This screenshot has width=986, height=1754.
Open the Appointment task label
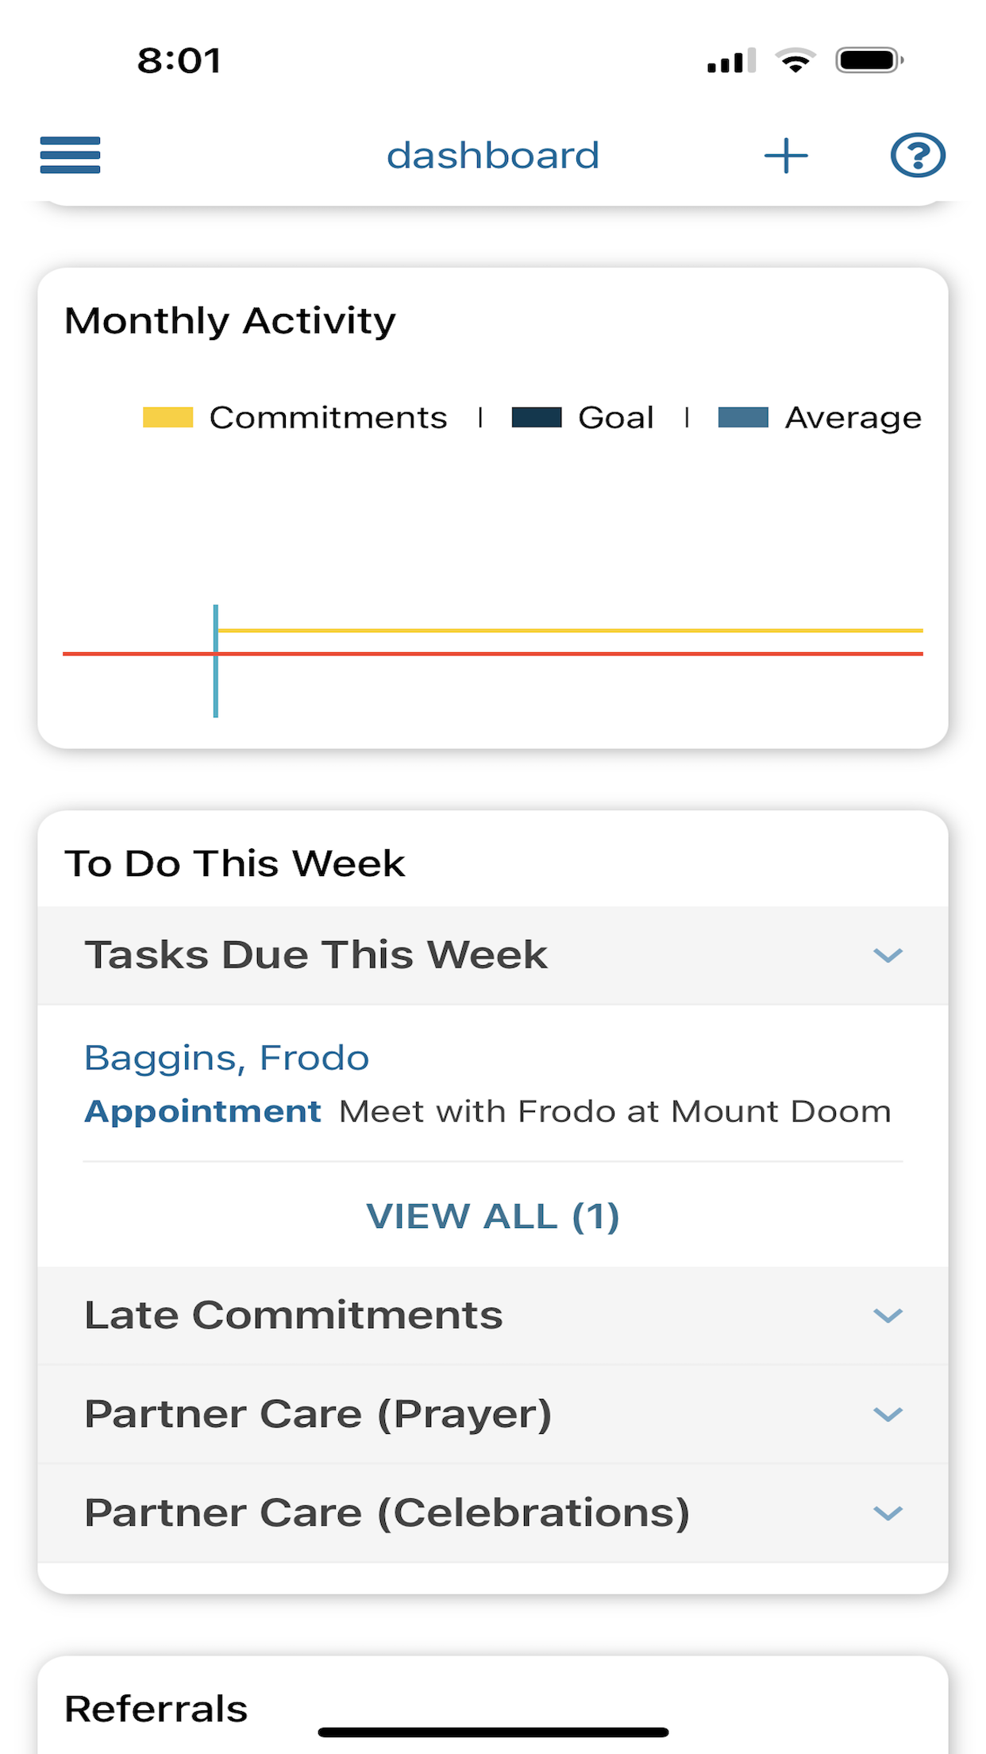coord(202,1111)
